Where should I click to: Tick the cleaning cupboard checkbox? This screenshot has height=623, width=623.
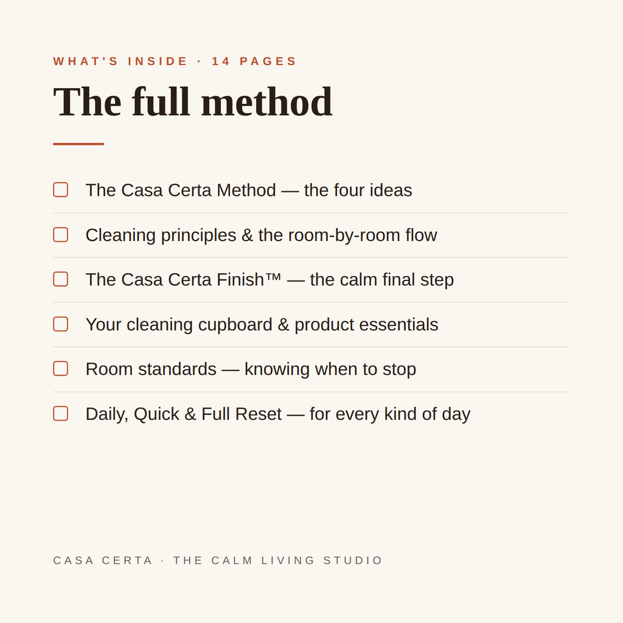click(x=60, y=324)
